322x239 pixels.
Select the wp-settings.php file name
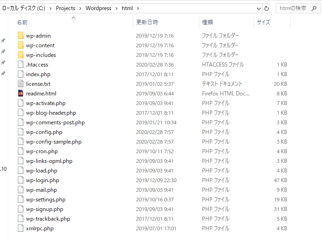(46, 200)
